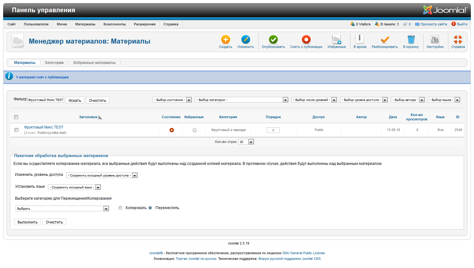Sort by the Состояние column header
Image resolution: width=474 pixels, height=268 pixels.
tap(171, 117)
